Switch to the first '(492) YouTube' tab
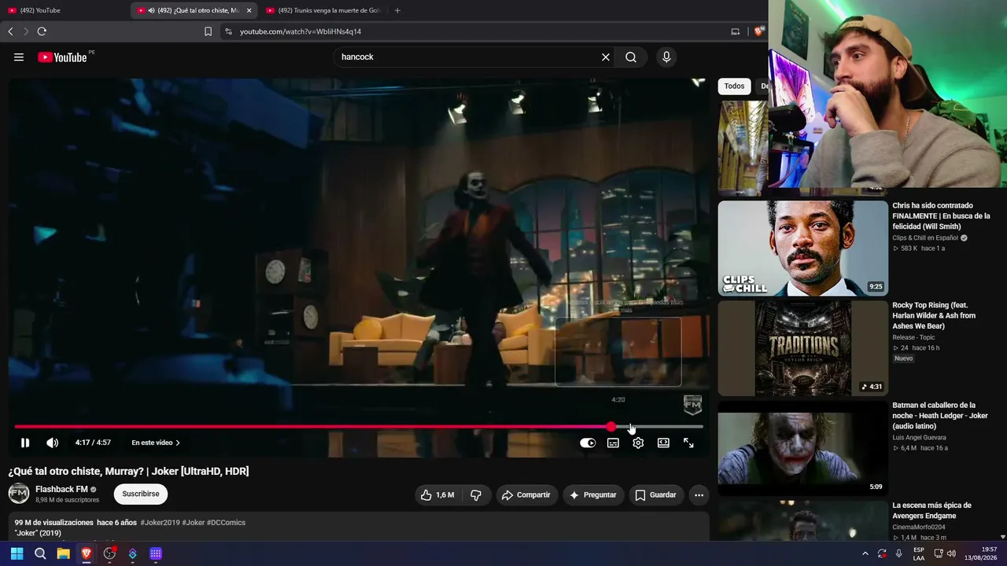 [x=65, y=10]
